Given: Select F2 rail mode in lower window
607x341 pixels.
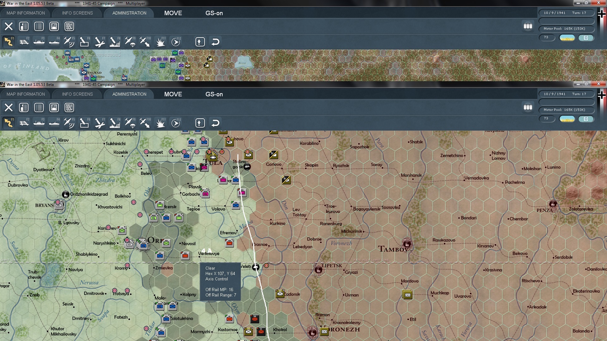Looking at the screenshot, I should (x=24, y=123).
